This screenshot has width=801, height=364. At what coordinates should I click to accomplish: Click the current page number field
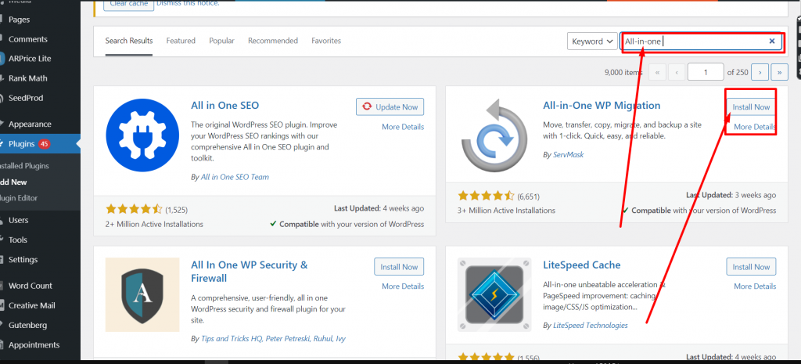click(x=706, y=72)
